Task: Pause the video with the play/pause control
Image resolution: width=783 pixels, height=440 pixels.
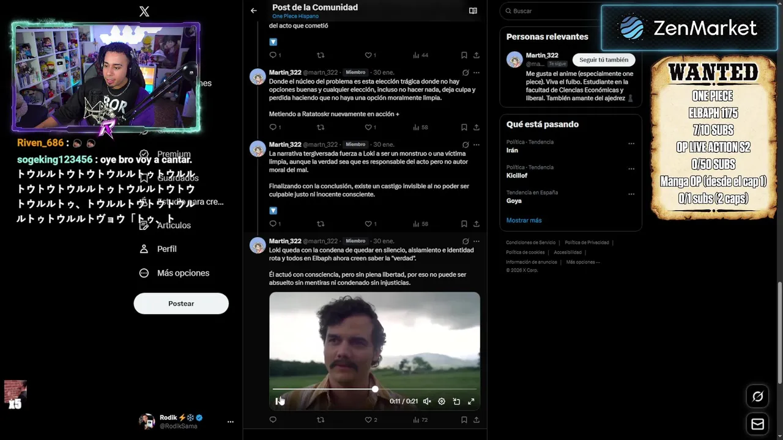Action: pos(278,402)
